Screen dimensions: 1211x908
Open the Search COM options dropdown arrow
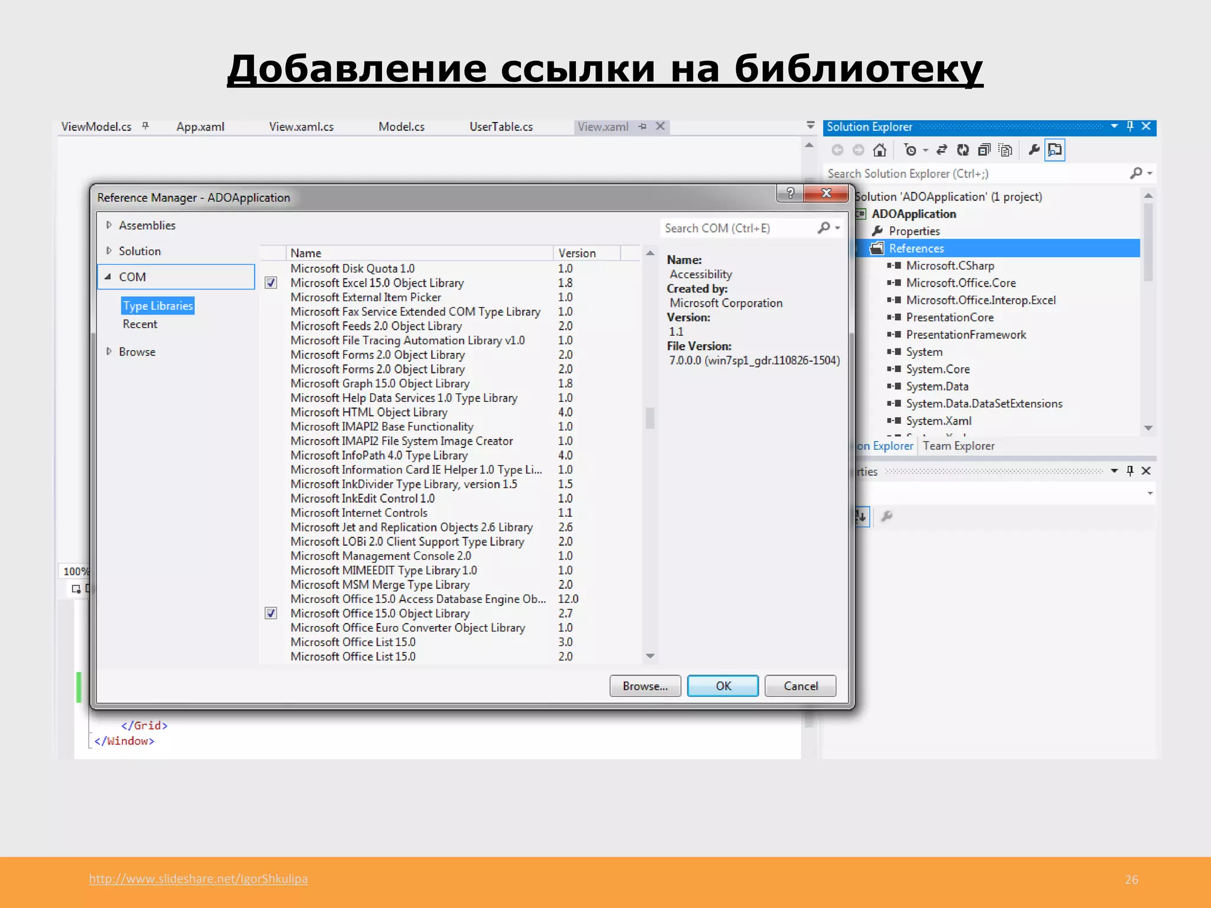click(837, 228)
